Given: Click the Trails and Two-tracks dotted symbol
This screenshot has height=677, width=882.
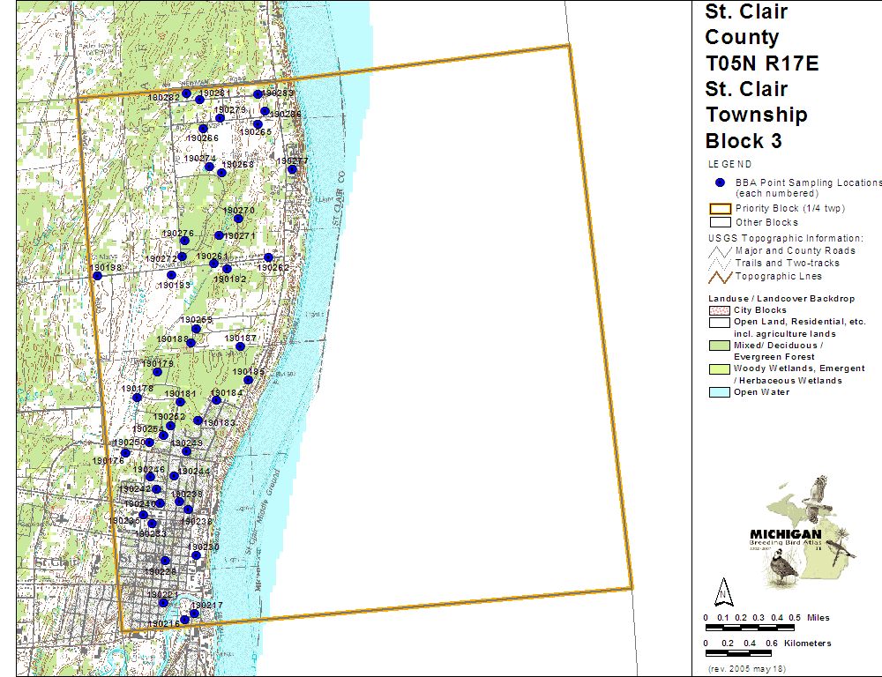Looking at the screenshot, I should click(719, 264).
